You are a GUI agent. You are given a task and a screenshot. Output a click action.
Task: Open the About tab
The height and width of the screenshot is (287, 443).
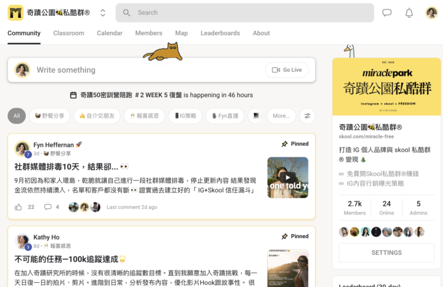click(x=261, y=33)
